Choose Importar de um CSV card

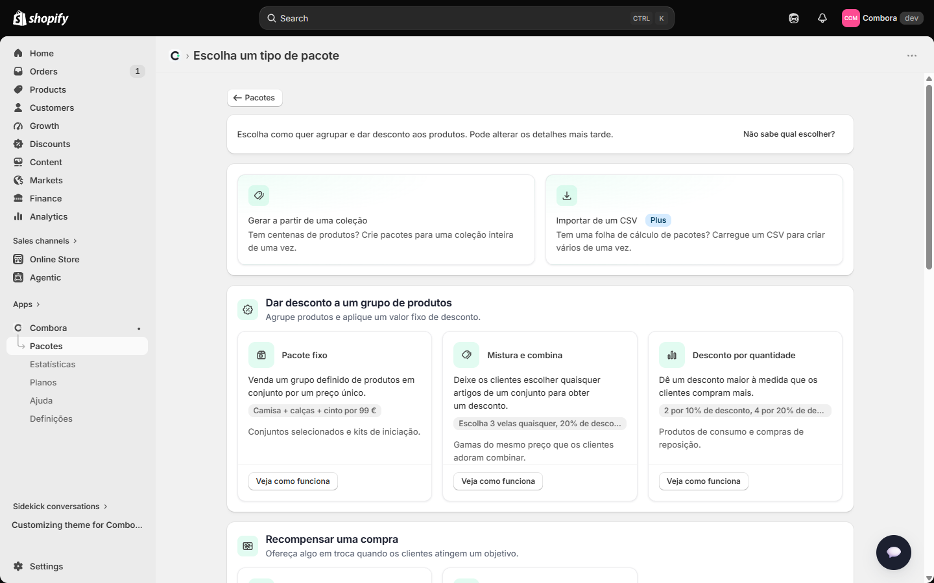694,220
